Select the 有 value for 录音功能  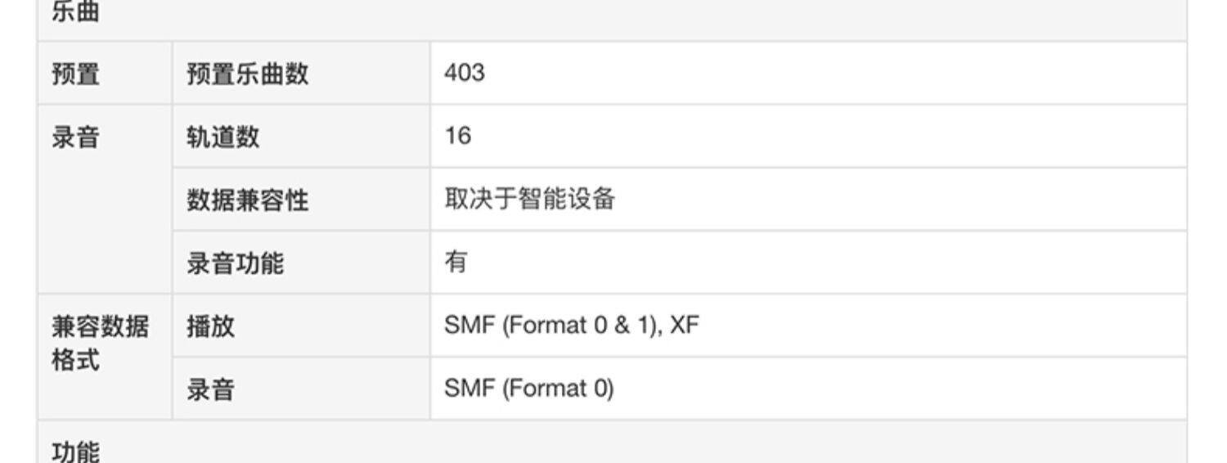456,262
